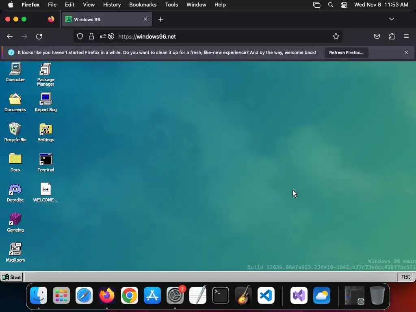Open the Firefox View pinned icon
The image size is (416, 312).
pyautogui.click(x=51, y=19)
